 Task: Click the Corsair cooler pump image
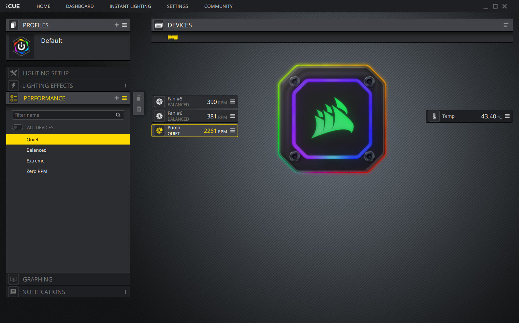332,118
